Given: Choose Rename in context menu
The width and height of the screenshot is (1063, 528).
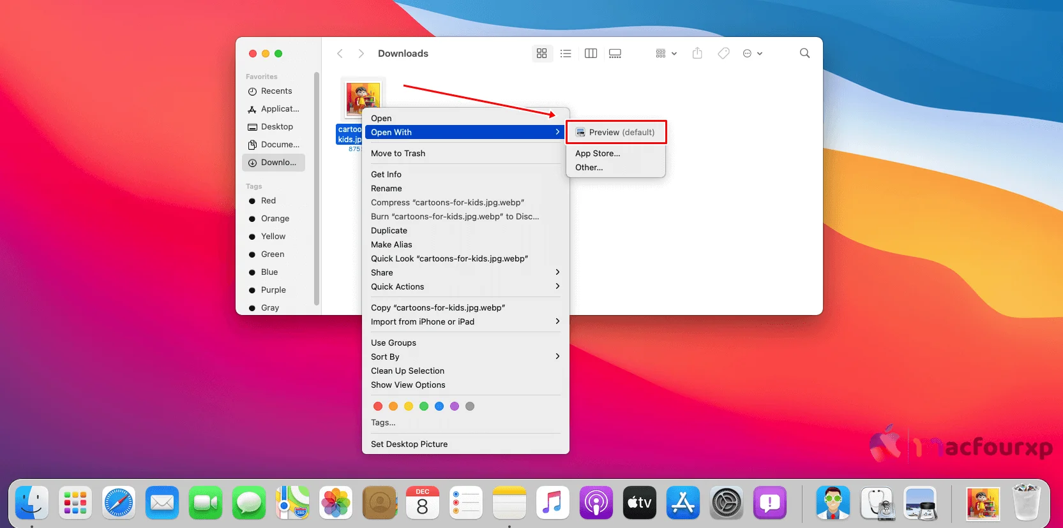Looking at the screenshot, I should 465,188.
